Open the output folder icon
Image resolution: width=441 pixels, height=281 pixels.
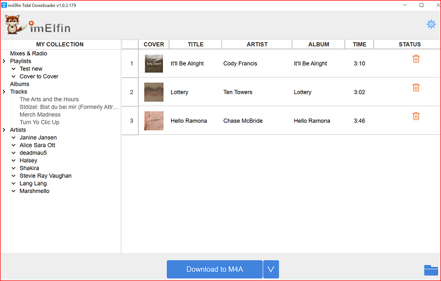(x=431, y=270)
